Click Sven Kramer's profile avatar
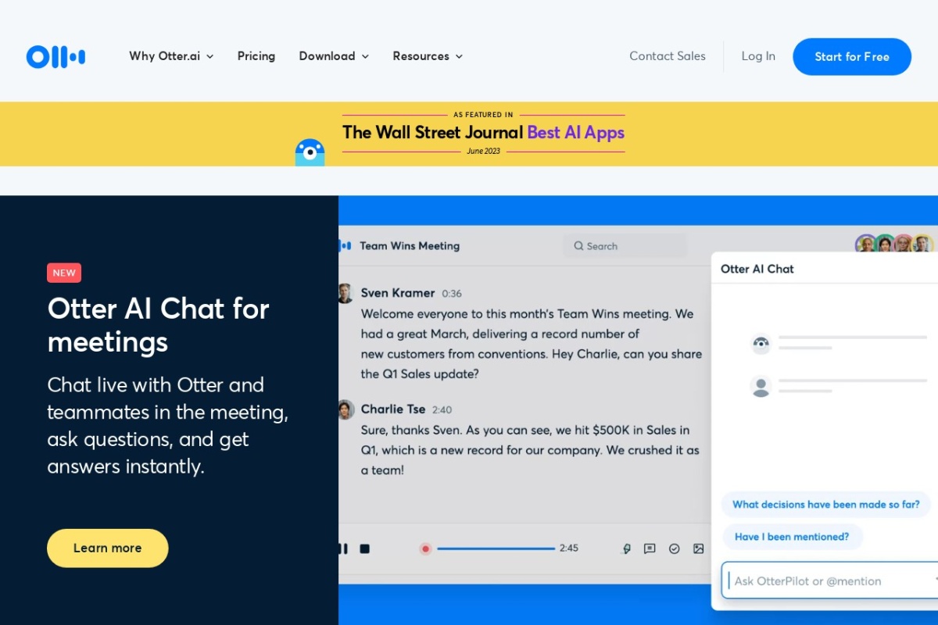 point(345,293)
